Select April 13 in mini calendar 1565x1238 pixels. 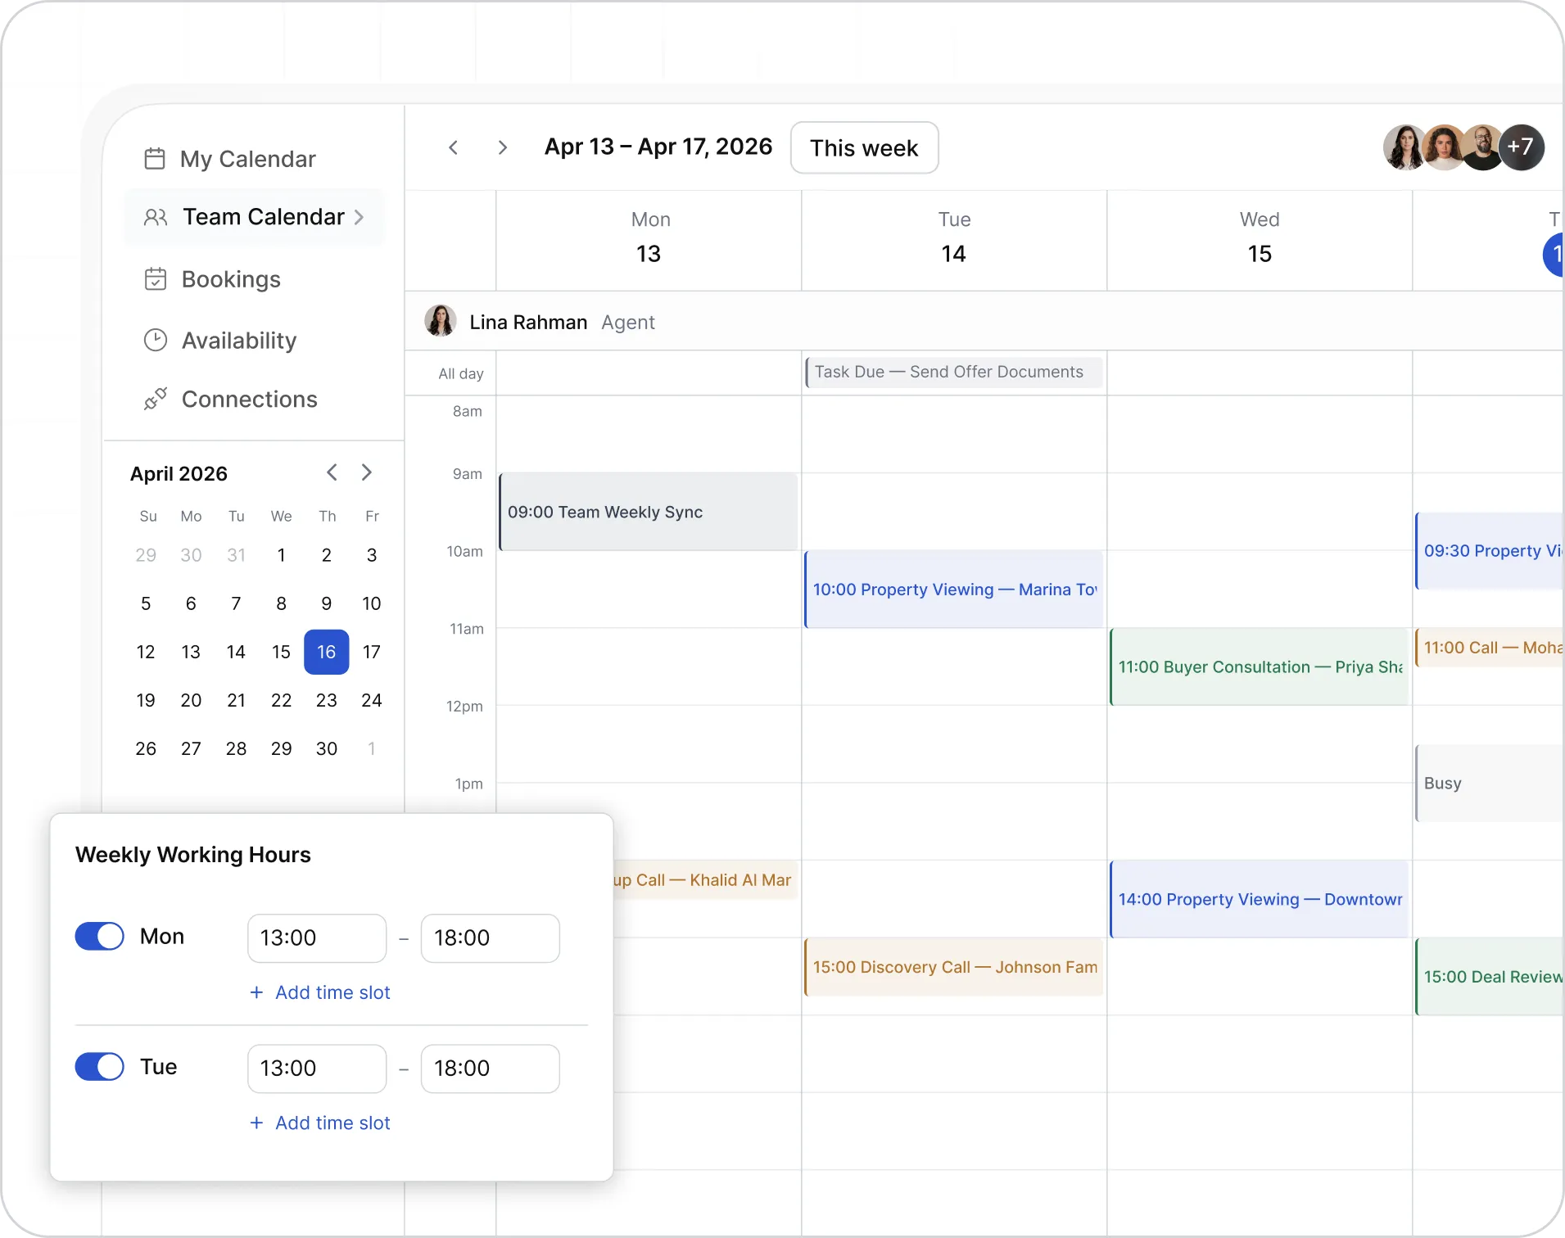coord(191,652)
